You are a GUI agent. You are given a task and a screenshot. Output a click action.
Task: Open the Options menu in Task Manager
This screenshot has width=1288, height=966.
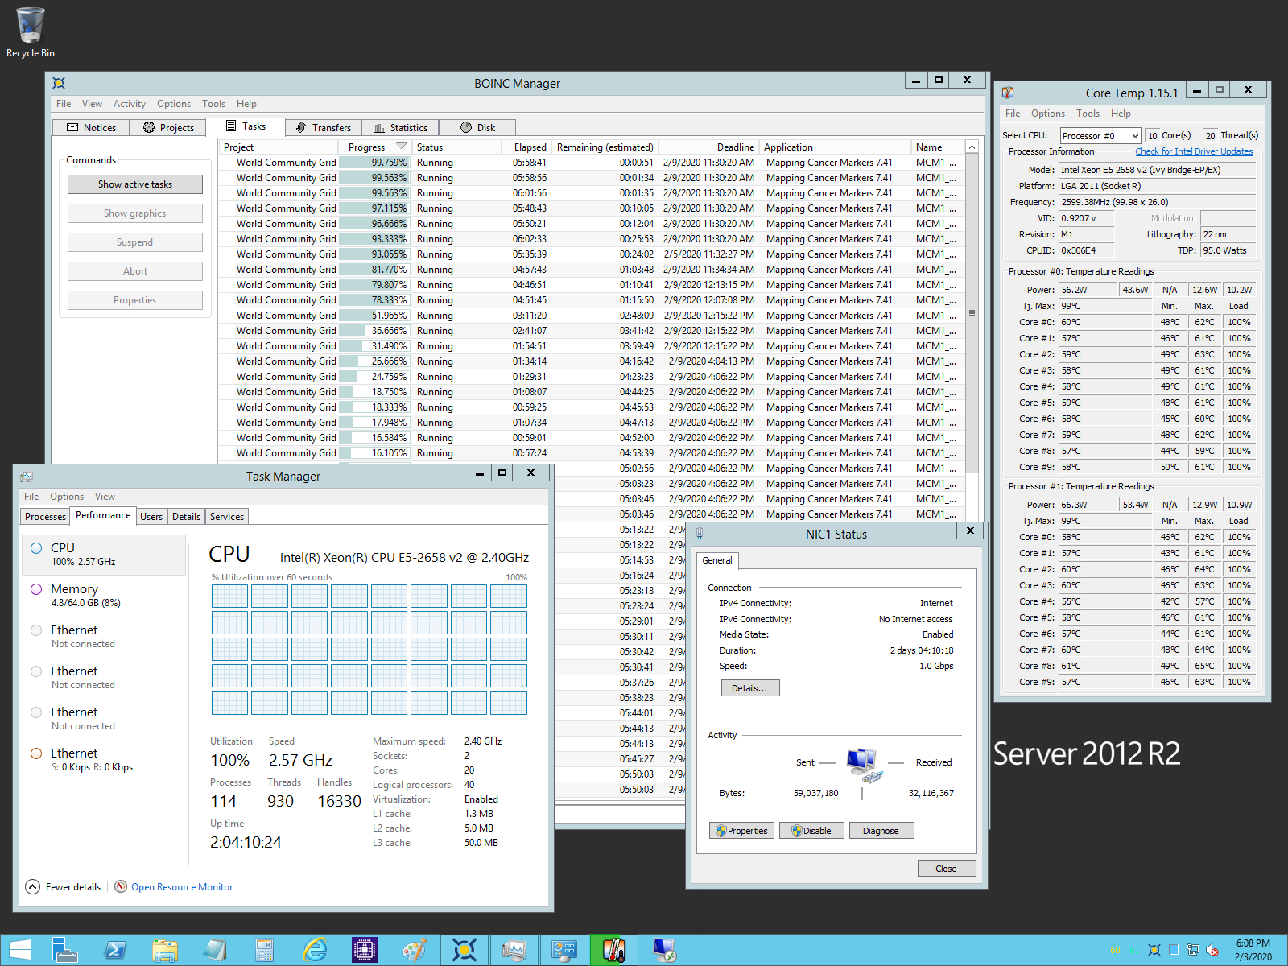[x=67, y=497]
